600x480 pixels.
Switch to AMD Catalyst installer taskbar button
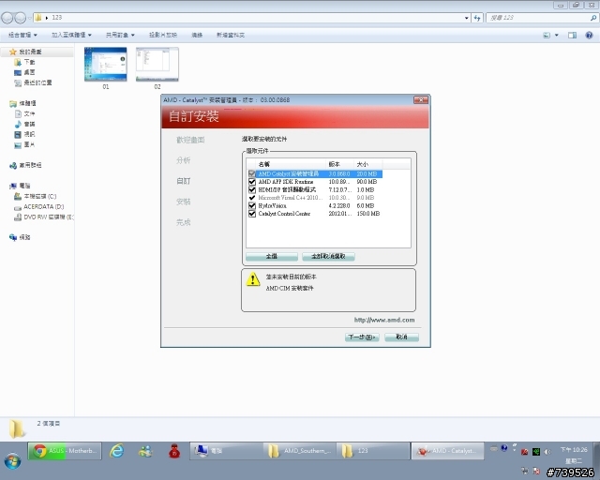[448, 451]
